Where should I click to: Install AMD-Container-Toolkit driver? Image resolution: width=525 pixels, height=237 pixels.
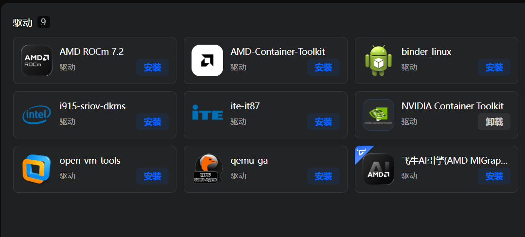[323, 68]
